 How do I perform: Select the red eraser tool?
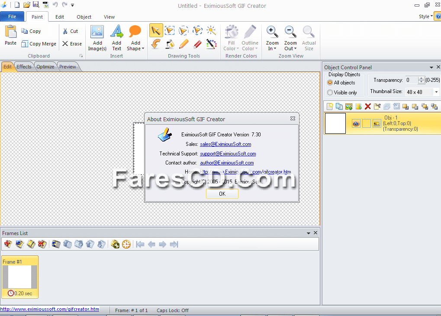click(197, 44)
